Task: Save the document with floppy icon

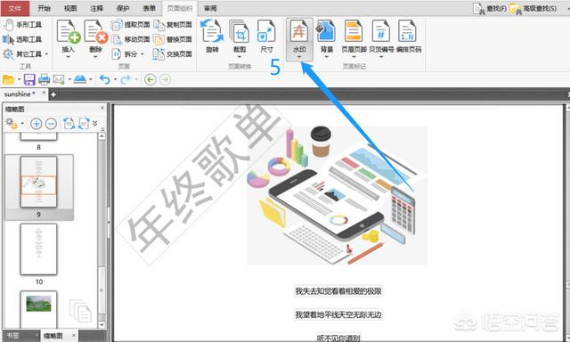Action: 29,79
